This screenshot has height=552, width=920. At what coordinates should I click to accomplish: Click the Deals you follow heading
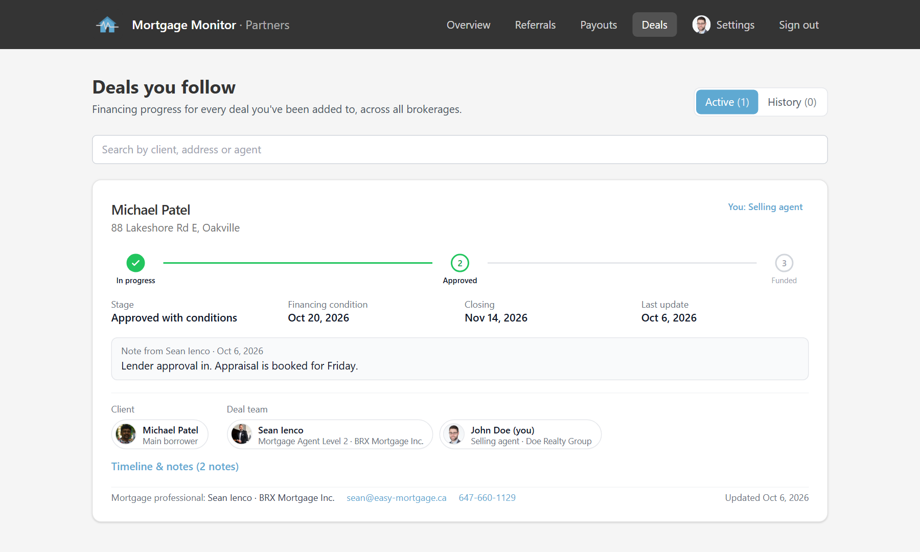coord(164,87)
